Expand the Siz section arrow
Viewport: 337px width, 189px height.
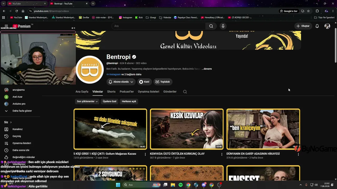click(11, 122)
